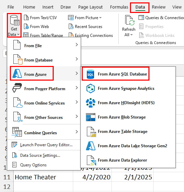Viewport: 184px width, 192px height.
Task: Select the From Azure Data Explorer label
Action: [x=122, y=160]
